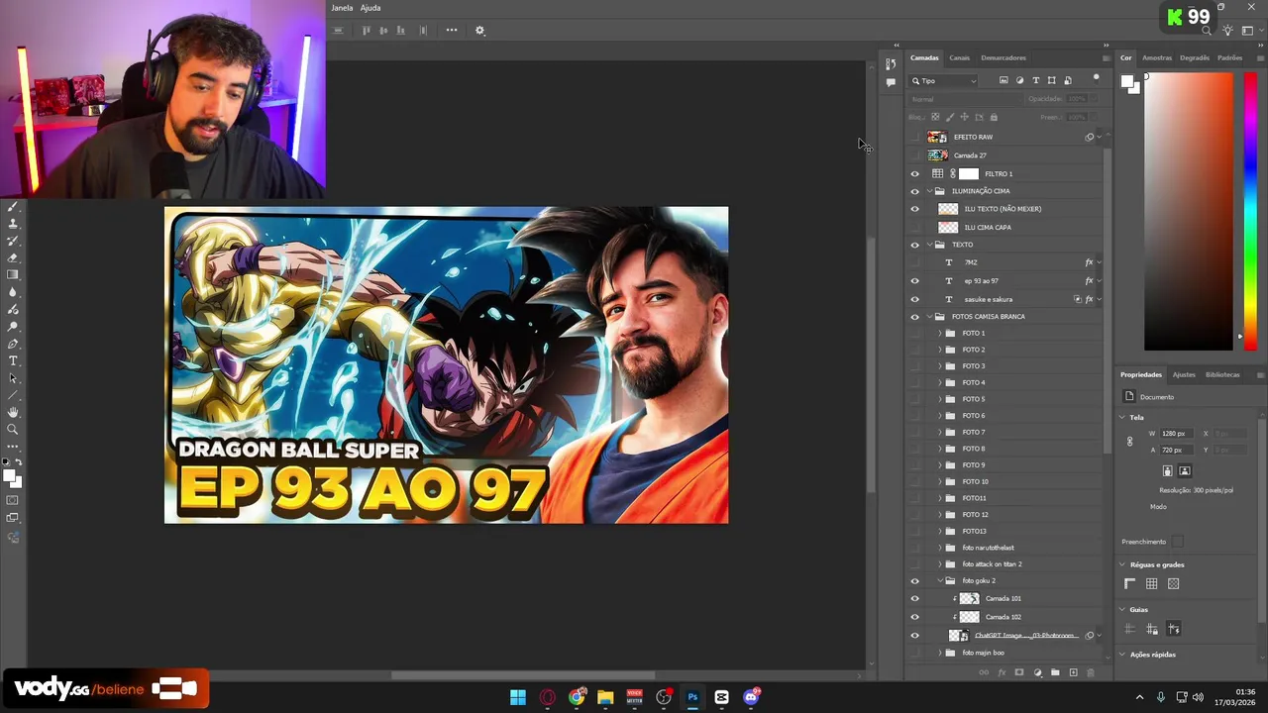The height and width of the screenshot is (713, 1268).
Task: Select the Path Selection arrow tool
Action: [13, 378]
